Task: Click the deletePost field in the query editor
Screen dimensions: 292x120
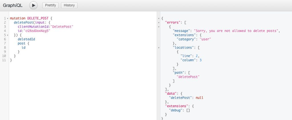Action: [23, 23]
